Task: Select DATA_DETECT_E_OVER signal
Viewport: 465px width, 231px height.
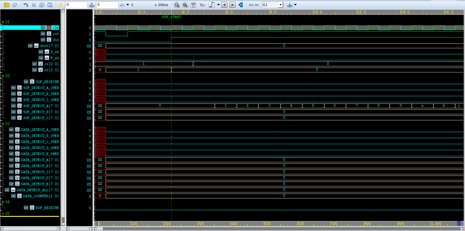Action: coord(40,154)
